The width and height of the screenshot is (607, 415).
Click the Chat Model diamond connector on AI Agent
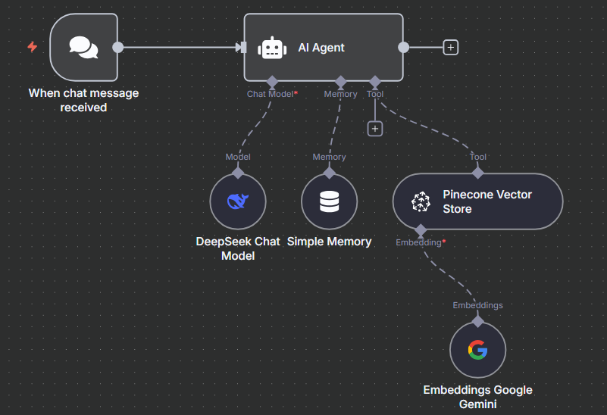click(272, 82)
